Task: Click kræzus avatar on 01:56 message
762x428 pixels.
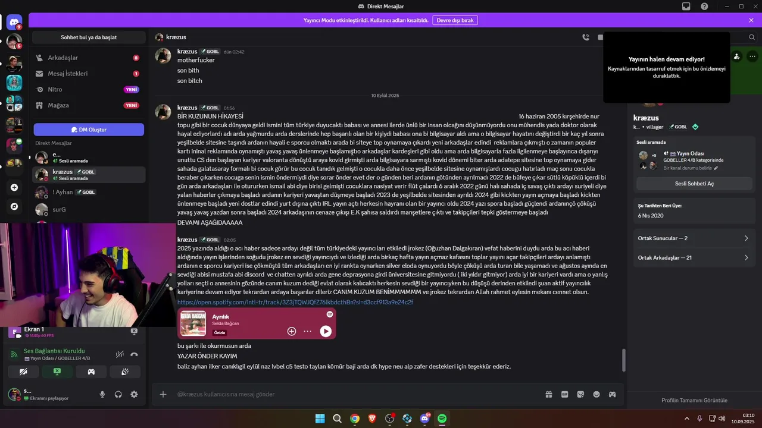Action: point(163,111)
